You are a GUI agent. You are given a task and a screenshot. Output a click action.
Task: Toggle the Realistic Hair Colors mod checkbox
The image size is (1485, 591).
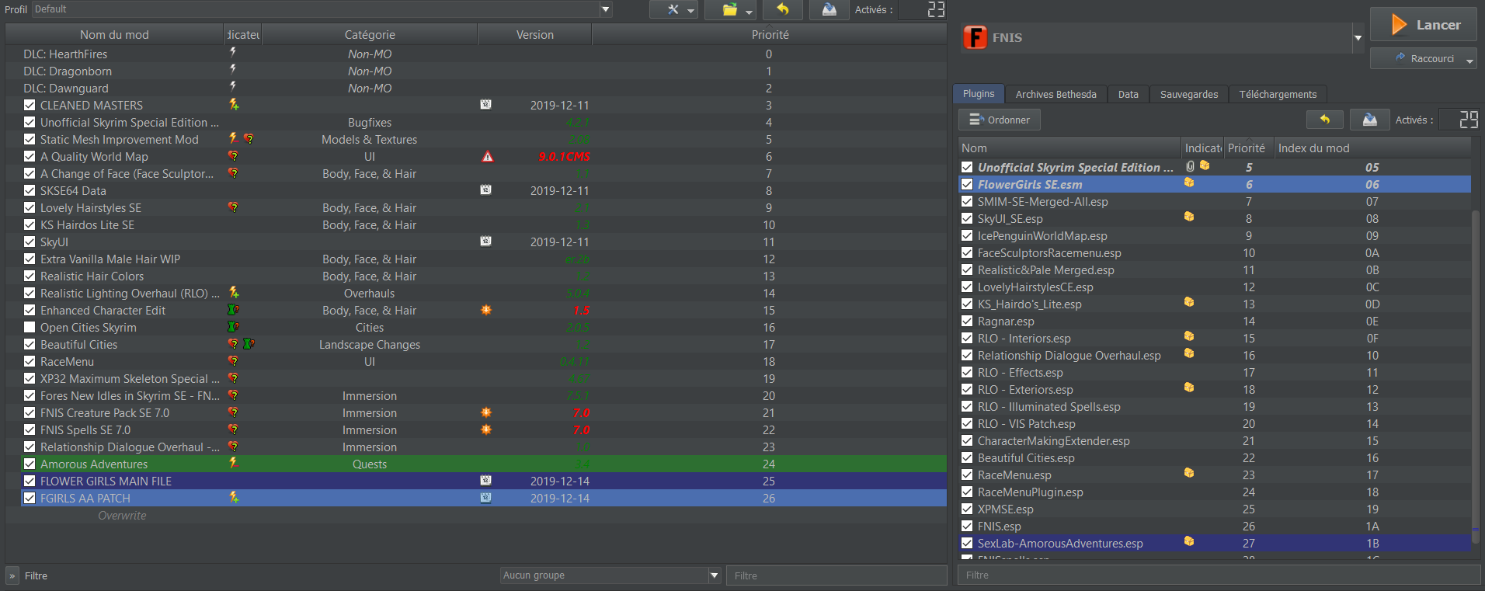30,276
